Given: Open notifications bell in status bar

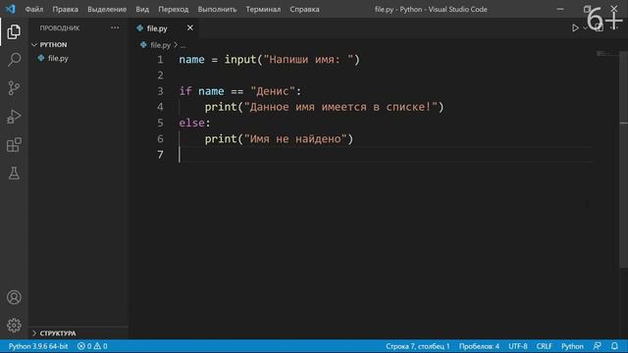Looking at the screenshot, I should [614, 346].
